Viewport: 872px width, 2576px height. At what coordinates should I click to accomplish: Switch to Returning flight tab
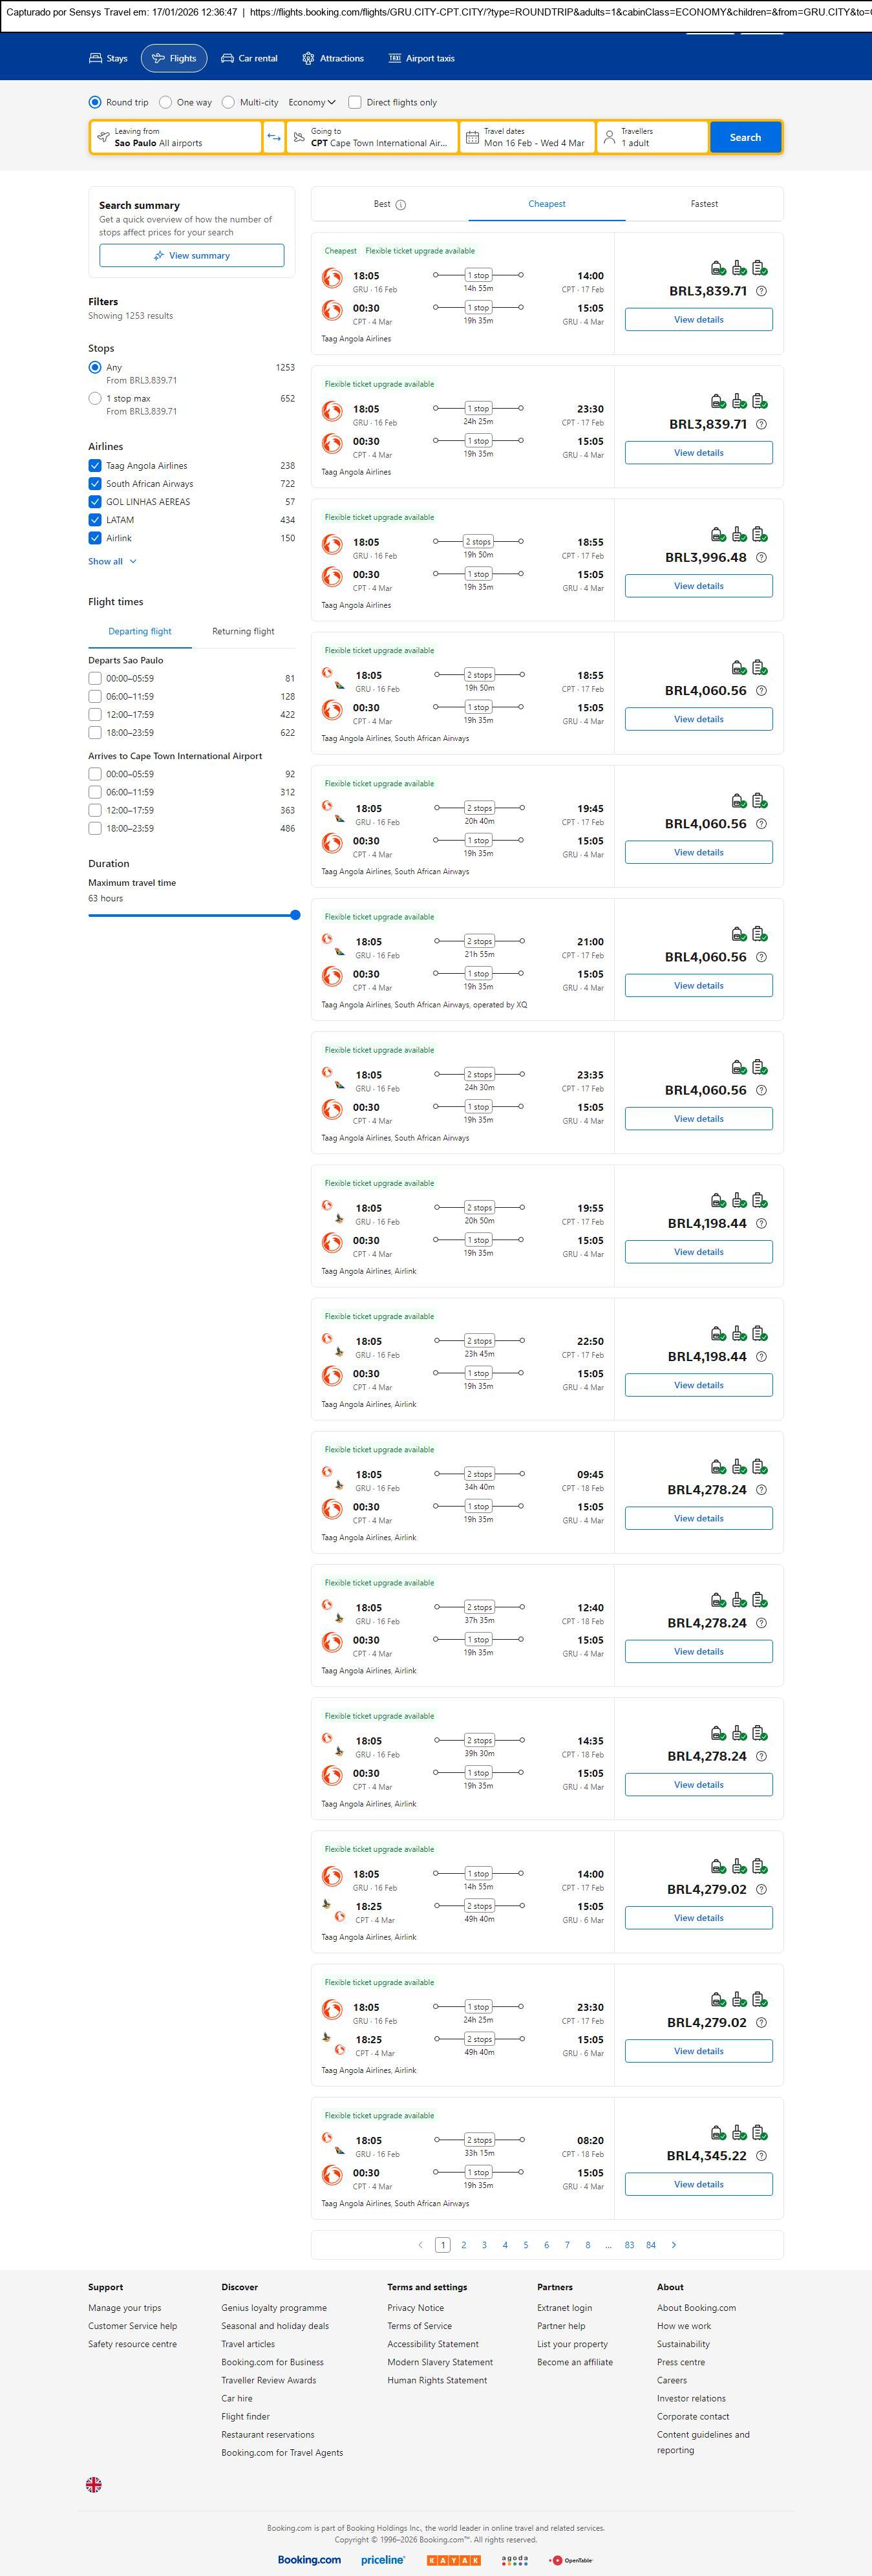243,632
